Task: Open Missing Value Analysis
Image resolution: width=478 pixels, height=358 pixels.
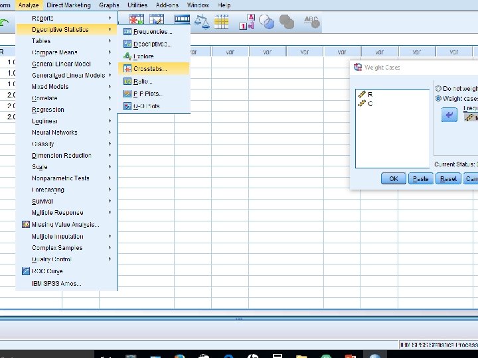Action: tap(66, 225)
